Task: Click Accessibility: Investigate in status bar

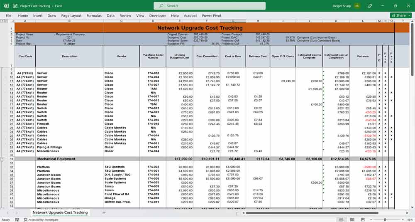Action: point(44,220)
